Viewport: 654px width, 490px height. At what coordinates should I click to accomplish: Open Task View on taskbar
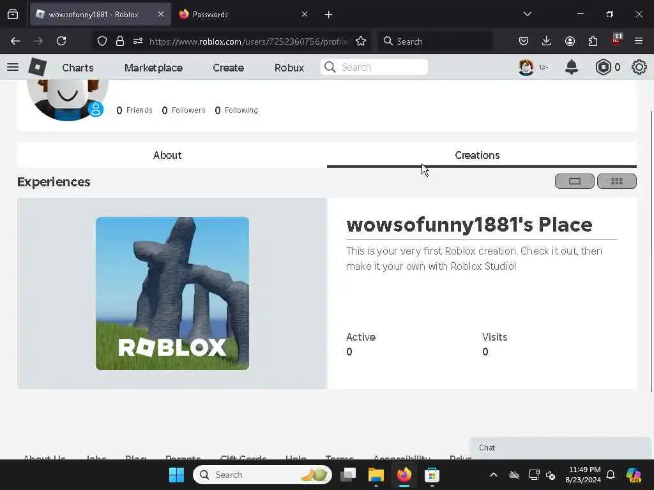coord(348,475)
